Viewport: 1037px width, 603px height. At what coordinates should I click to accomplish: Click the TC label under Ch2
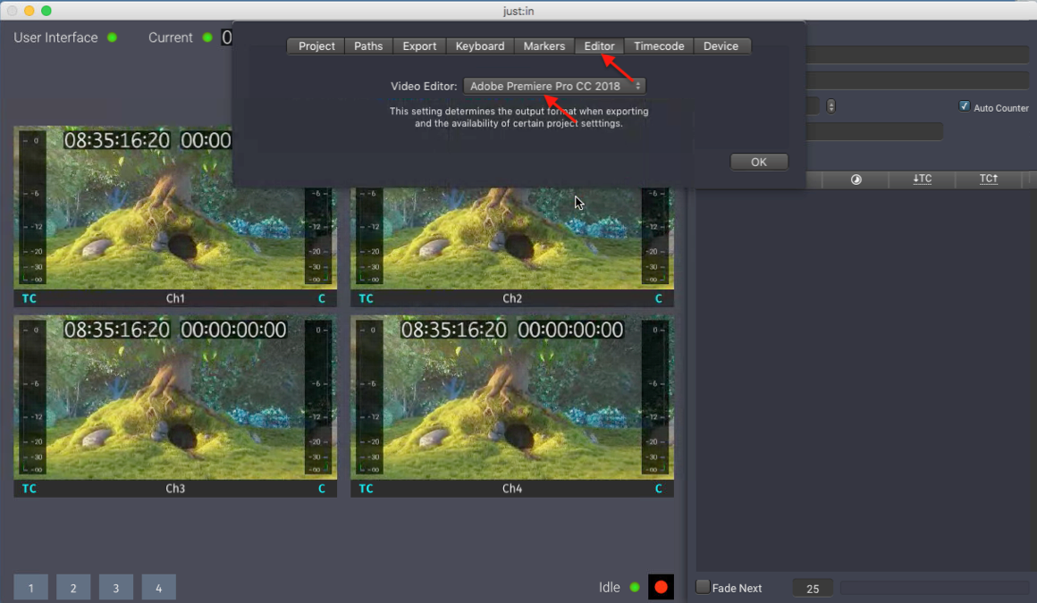(366, 299)
